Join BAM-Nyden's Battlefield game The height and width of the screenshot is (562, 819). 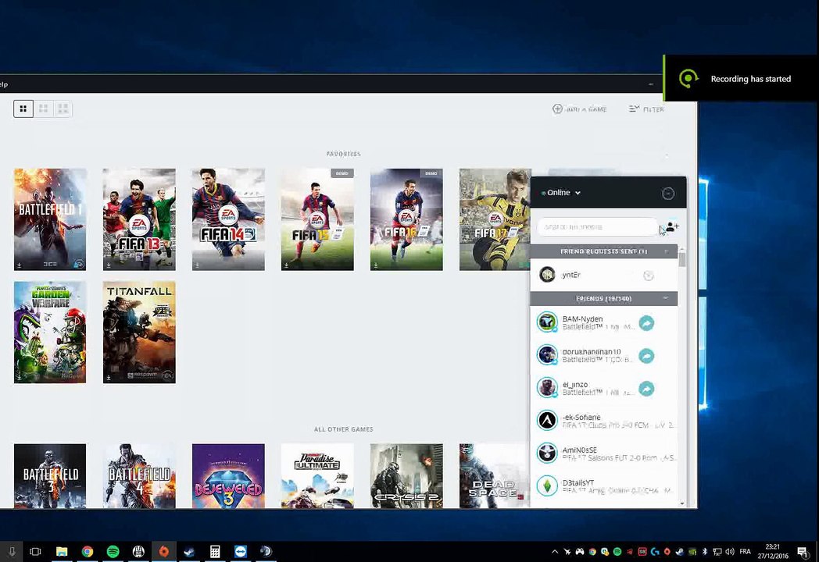tap(646, 323)
